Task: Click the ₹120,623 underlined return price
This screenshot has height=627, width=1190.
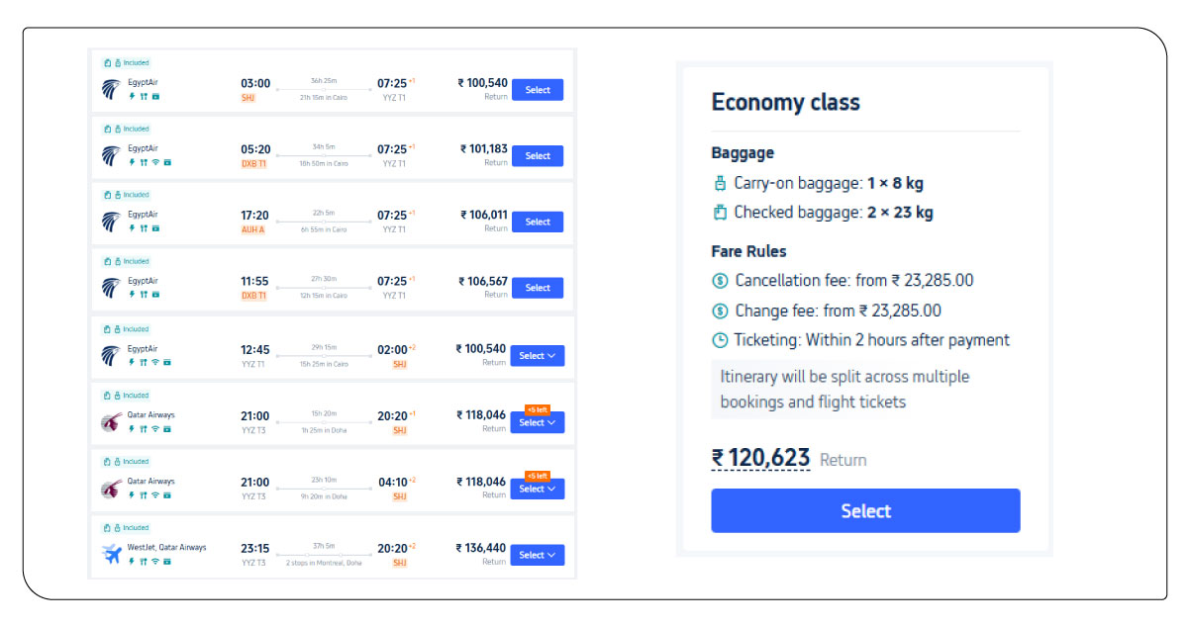Action: 760,458
